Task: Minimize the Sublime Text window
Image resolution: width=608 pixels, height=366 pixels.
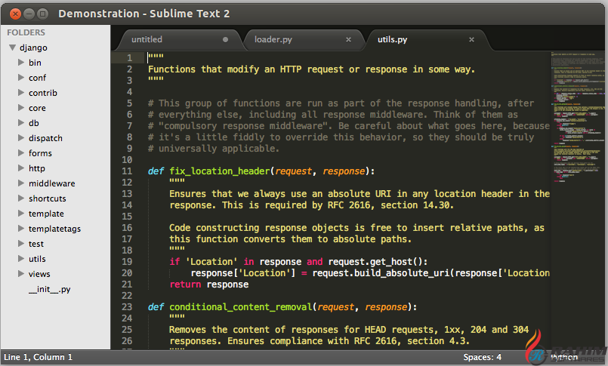Action: (x=27, y=14)
